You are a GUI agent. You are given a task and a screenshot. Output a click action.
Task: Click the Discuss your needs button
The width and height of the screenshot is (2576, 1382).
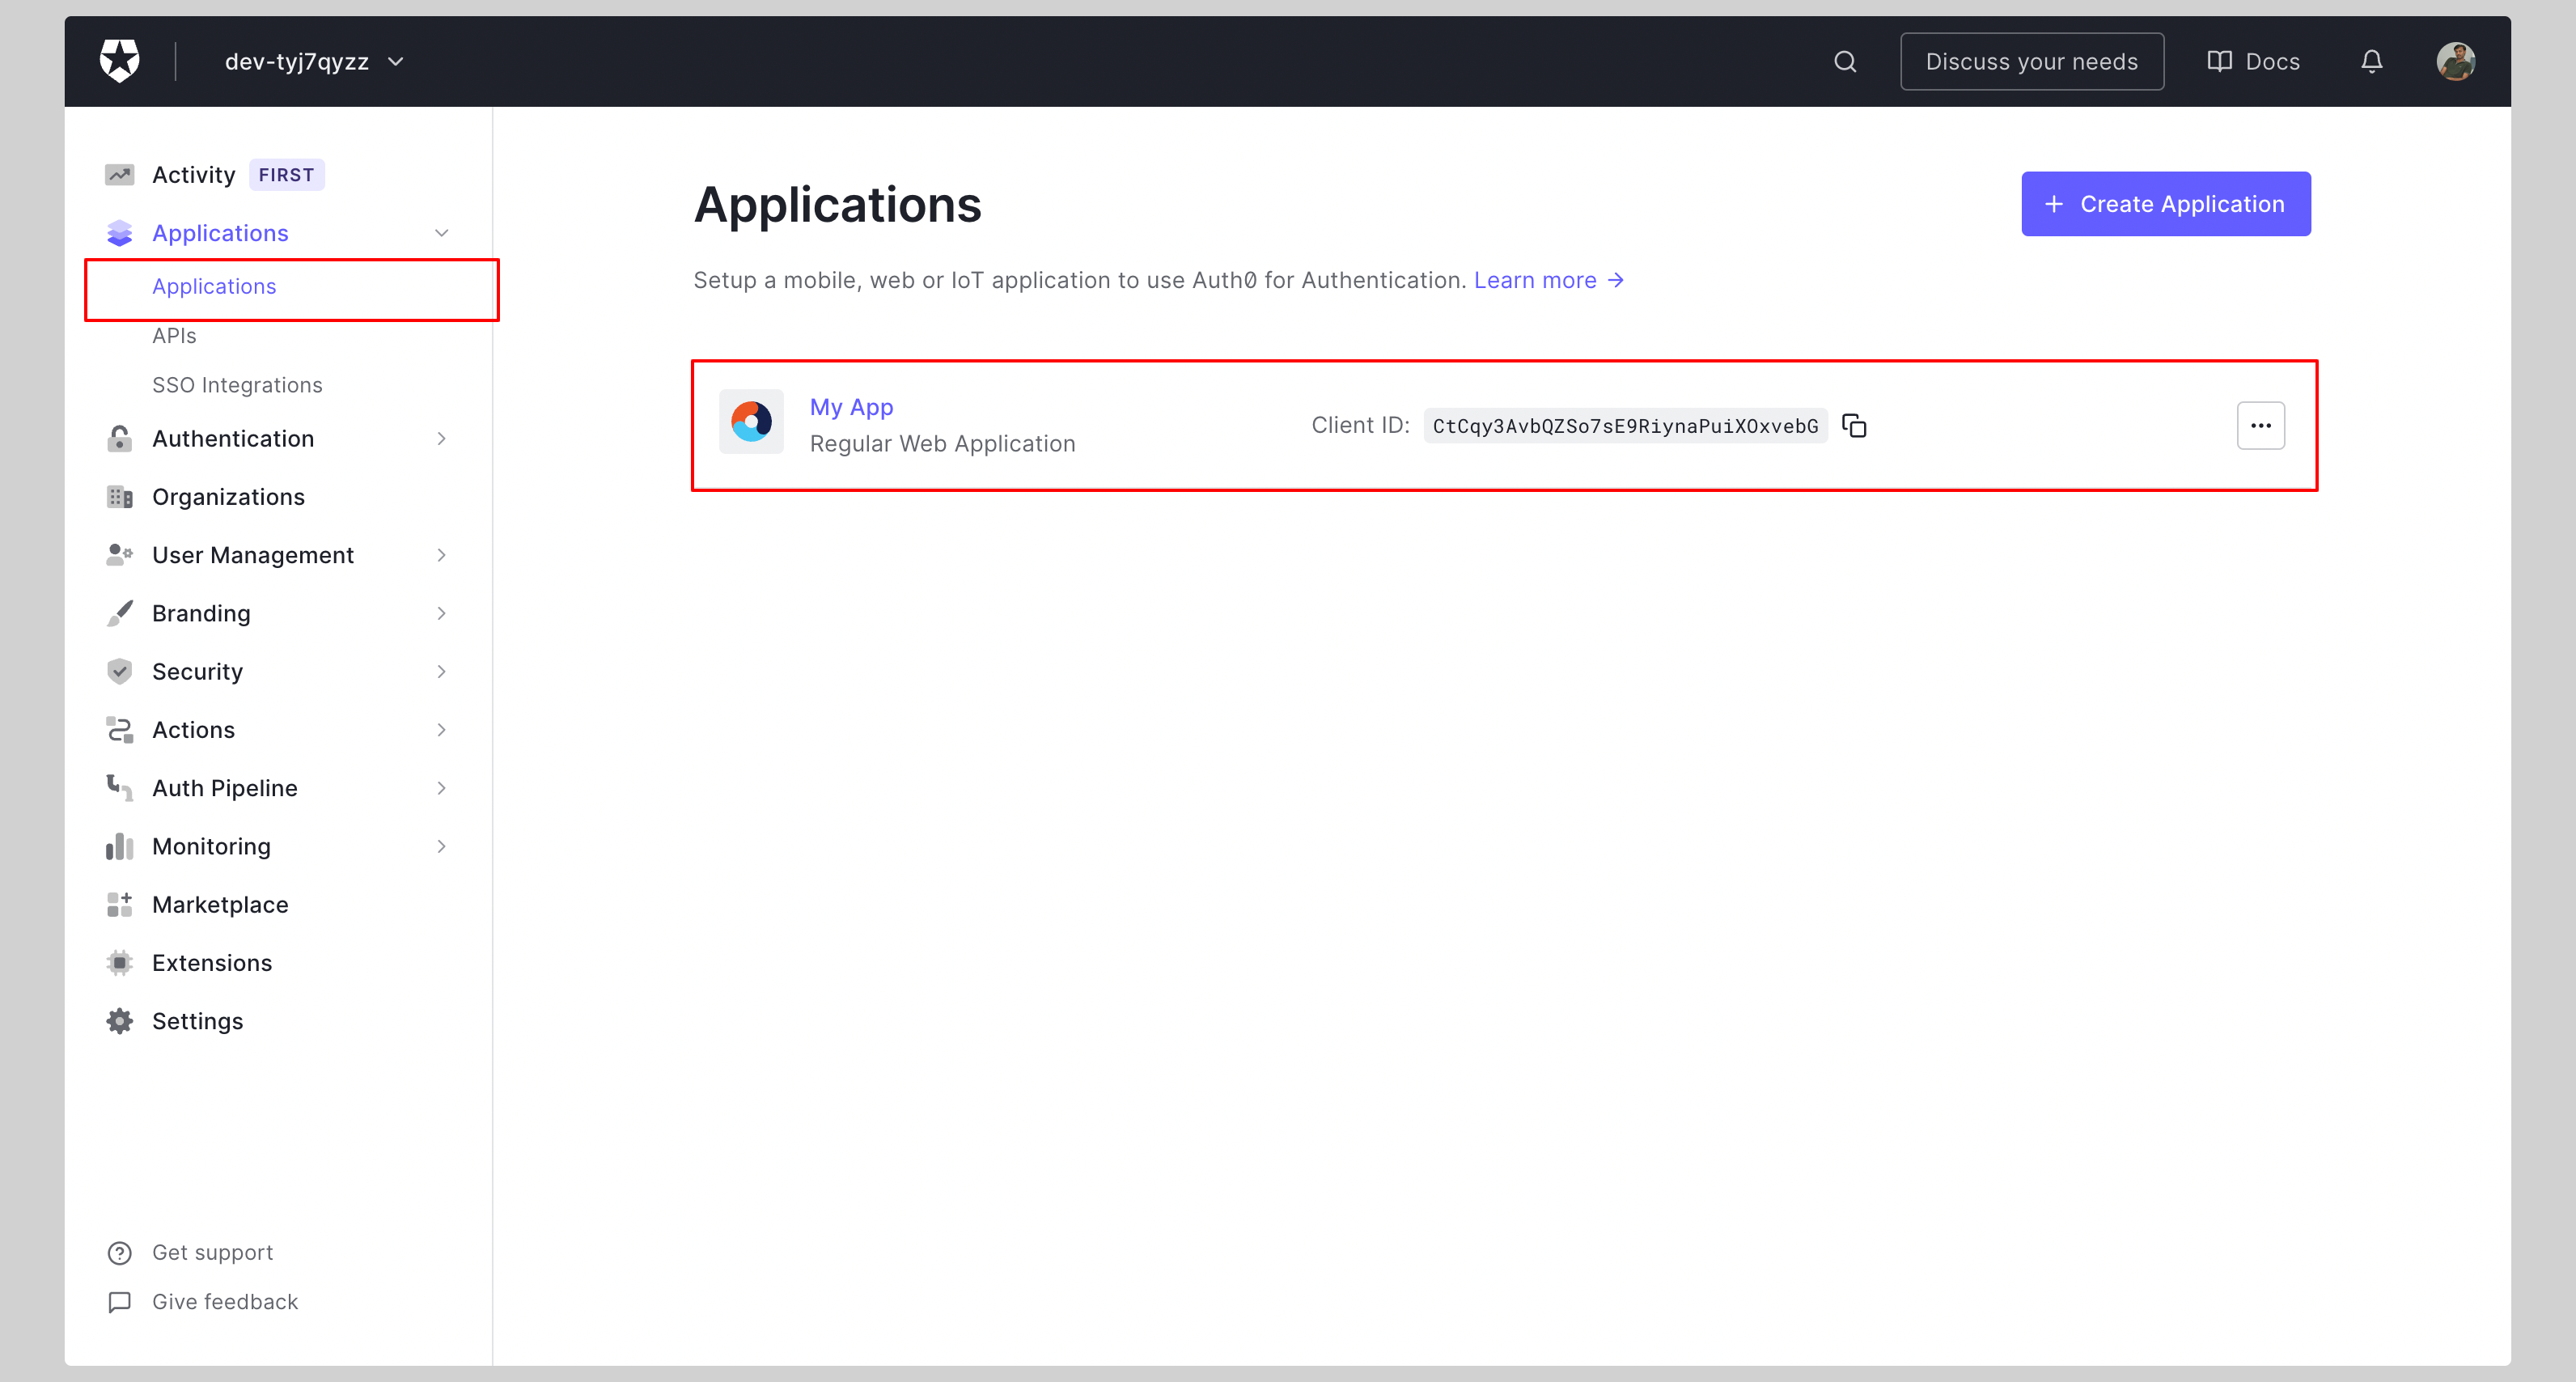2031,61
